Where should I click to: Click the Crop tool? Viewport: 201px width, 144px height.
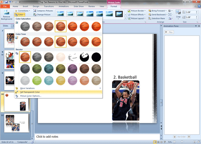tap(178, 14)
